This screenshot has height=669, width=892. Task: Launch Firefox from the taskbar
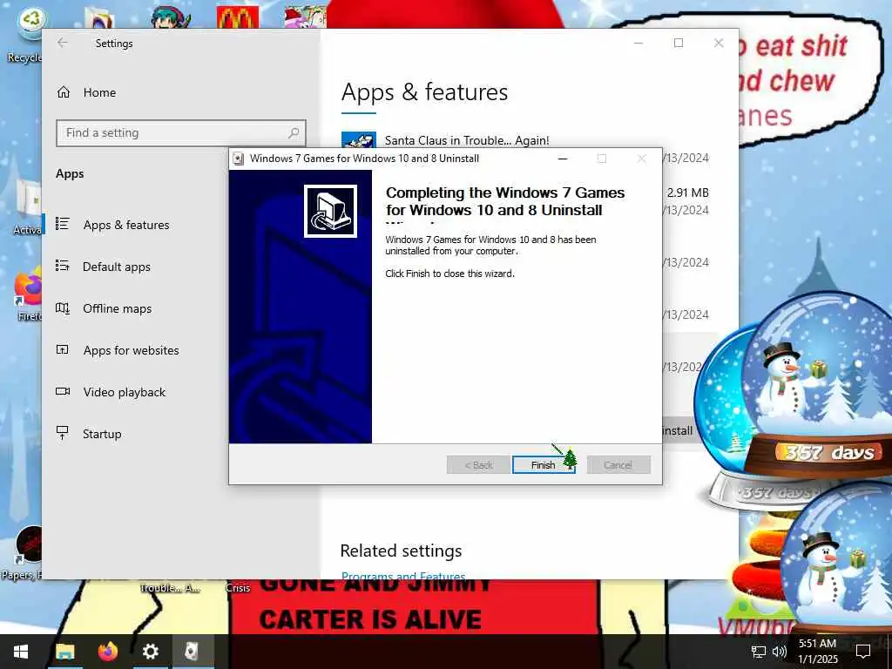click(107, 652)
